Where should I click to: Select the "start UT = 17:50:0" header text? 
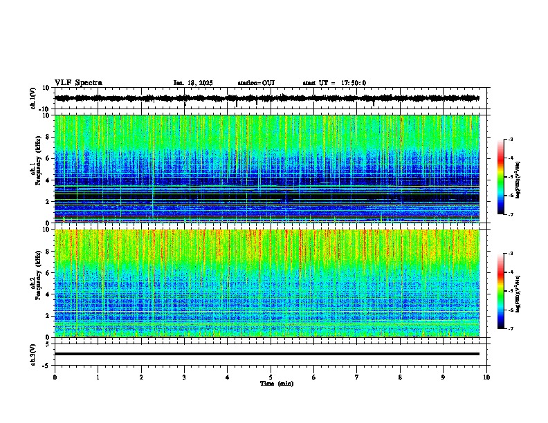pos(334,83)
